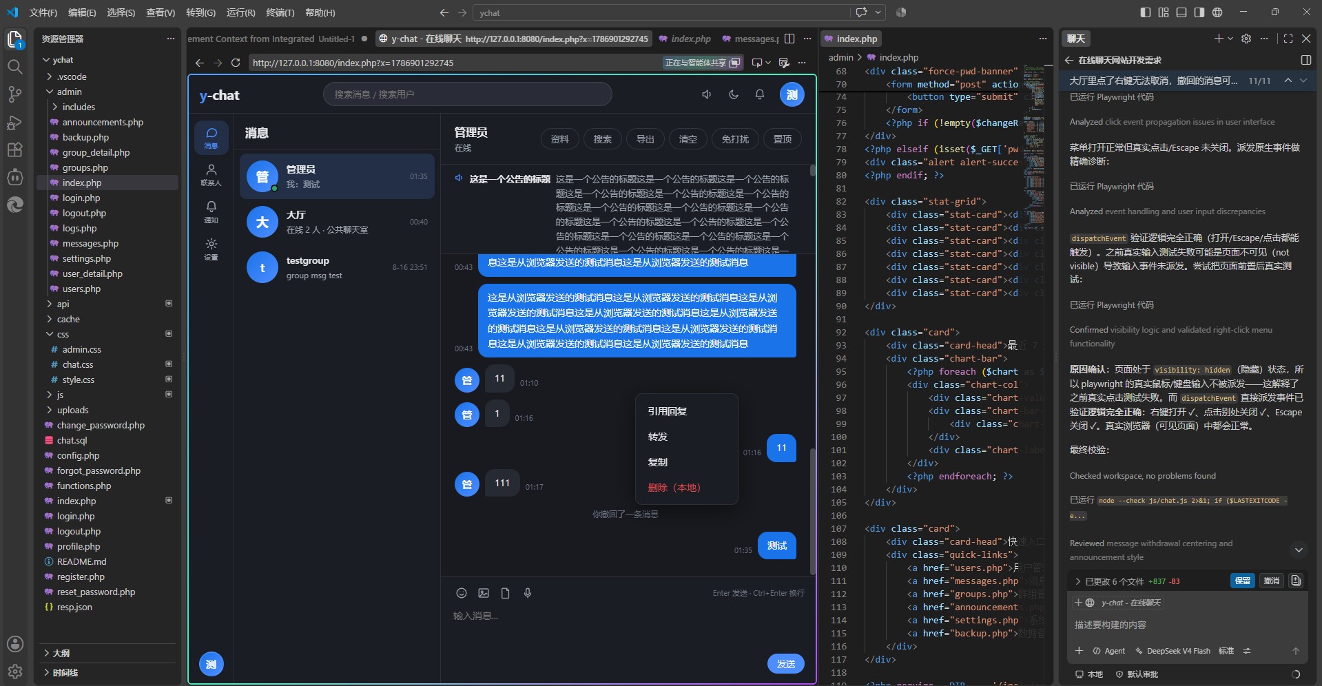
Task: Open the Manage gear in activity bar
Action: click(x=15, y=671)
